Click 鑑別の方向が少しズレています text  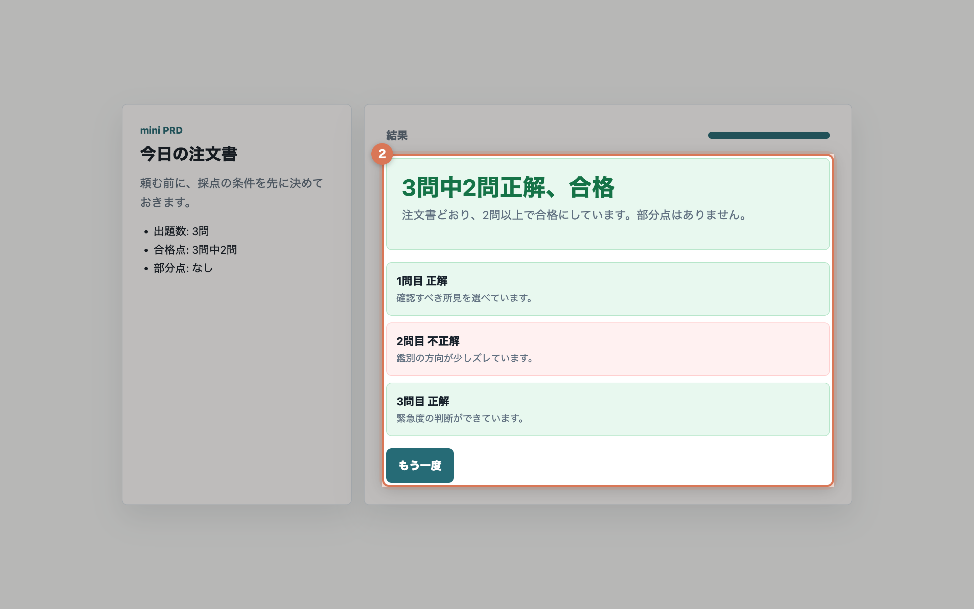(x=465, y=358)
